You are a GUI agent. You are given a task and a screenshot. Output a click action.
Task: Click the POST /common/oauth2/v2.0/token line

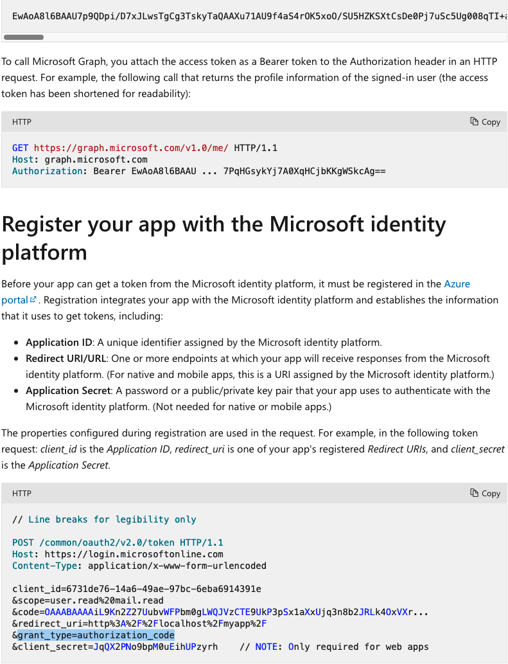click(x=118, y=543)
